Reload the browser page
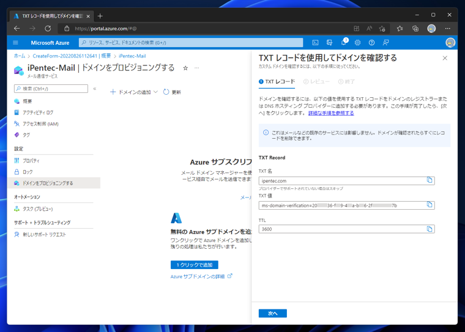This screenshot has width=465, height=332. tap(48, 29)
